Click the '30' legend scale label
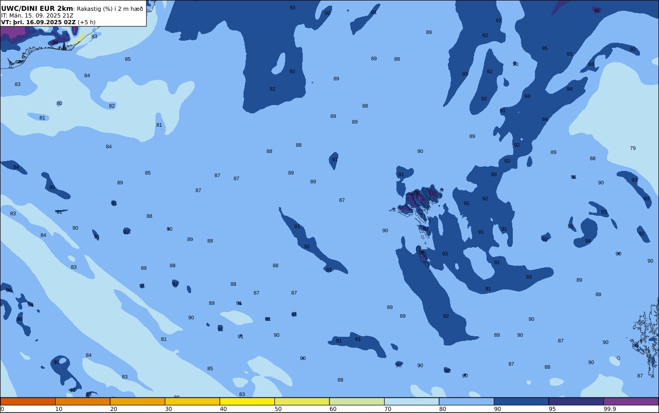 click(168, 409)
